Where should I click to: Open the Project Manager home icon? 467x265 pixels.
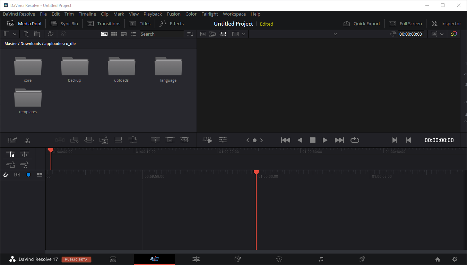coord(438,259)
